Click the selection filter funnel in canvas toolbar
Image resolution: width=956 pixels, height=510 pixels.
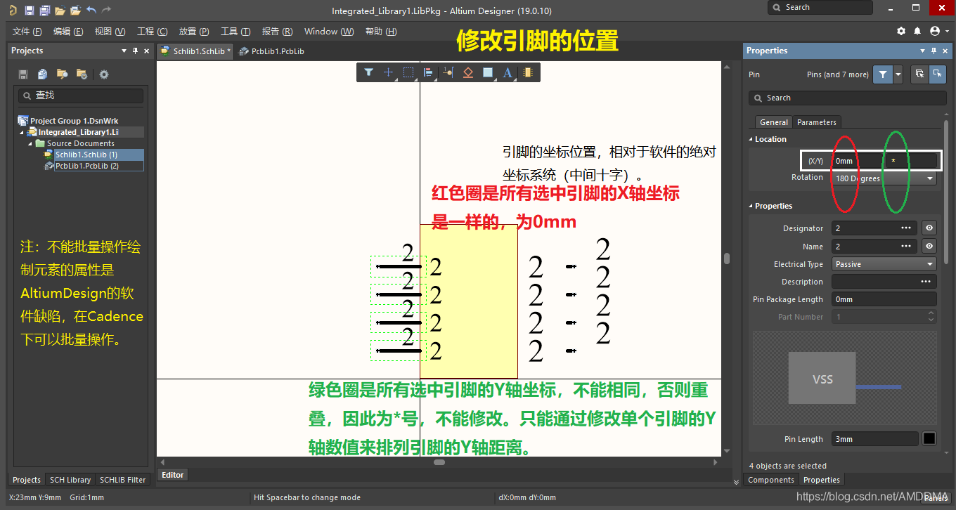(368, 72)
